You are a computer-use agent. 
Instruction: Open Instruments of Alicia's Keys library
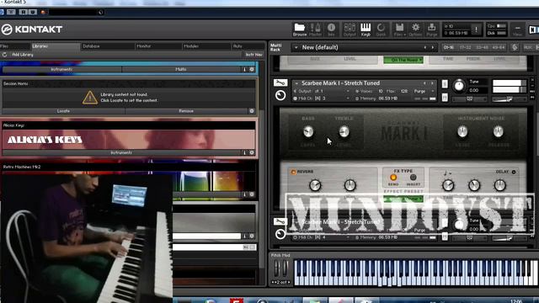(x=121, y=152)
